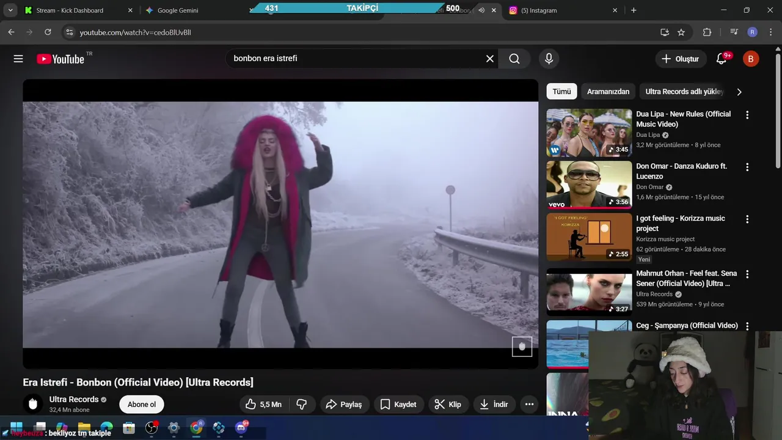Viewport: 782px width, 440px height.
Task: Click the video title Era Istrefi - Bonbon
Action: click(138, 383)
